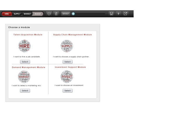175x131 pixels.
Task: Switch to the INVEST tab
Action: pos(38,14)
